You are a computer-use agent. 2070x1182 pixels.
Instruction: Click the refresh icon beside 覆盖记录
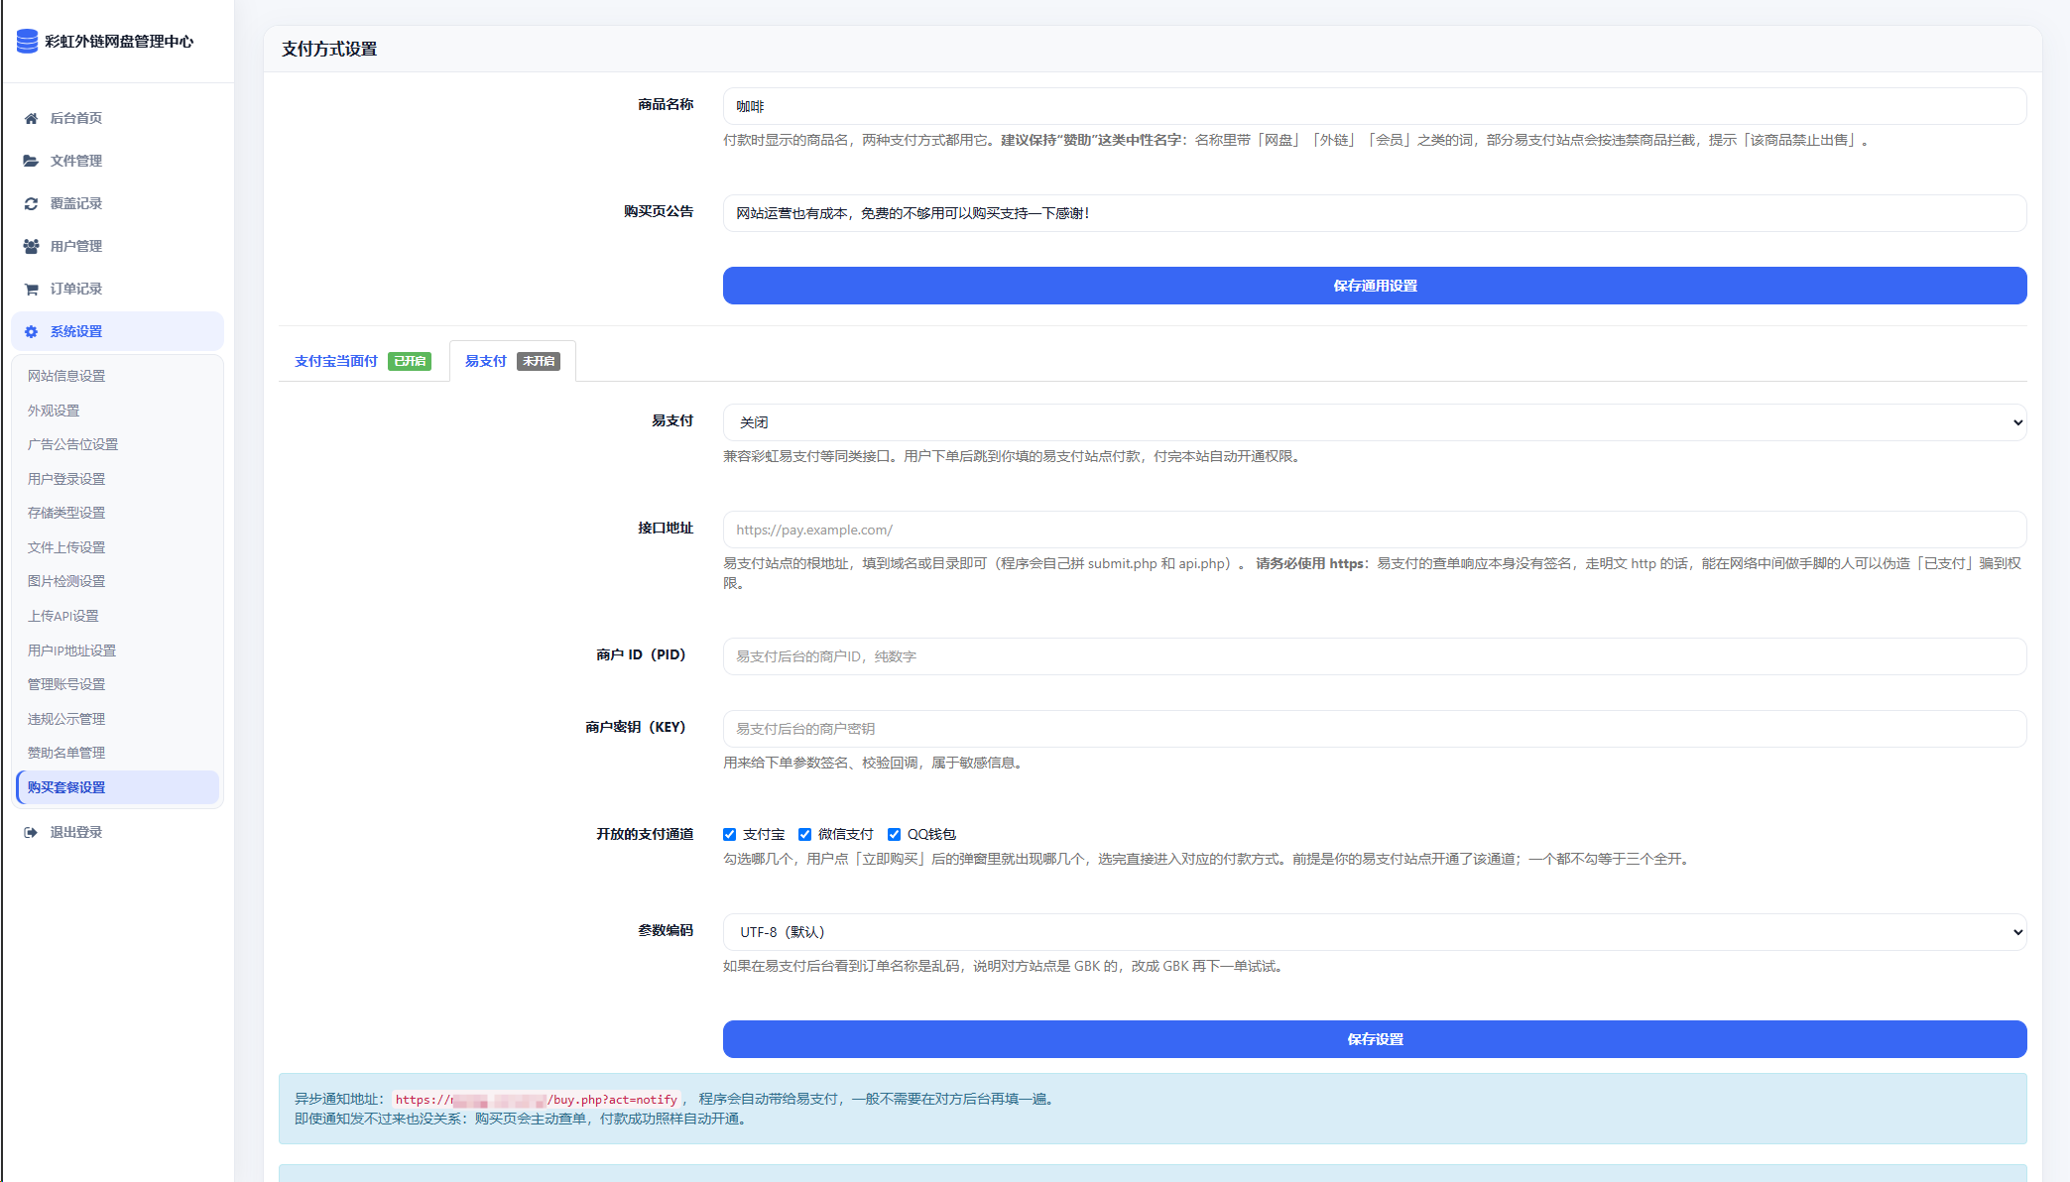click(31, 203)
